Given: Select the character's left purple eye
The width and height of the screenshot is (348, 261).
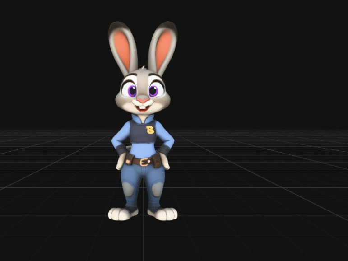Looking at the screenshot, I should [x=153, y=91].
